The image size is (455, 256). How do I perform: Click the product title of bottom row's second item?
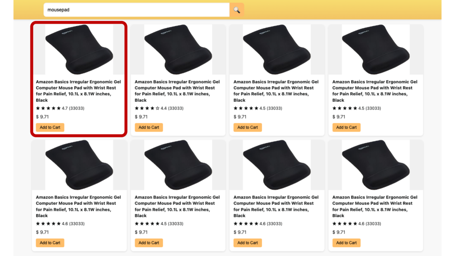[x=177, y=206]
